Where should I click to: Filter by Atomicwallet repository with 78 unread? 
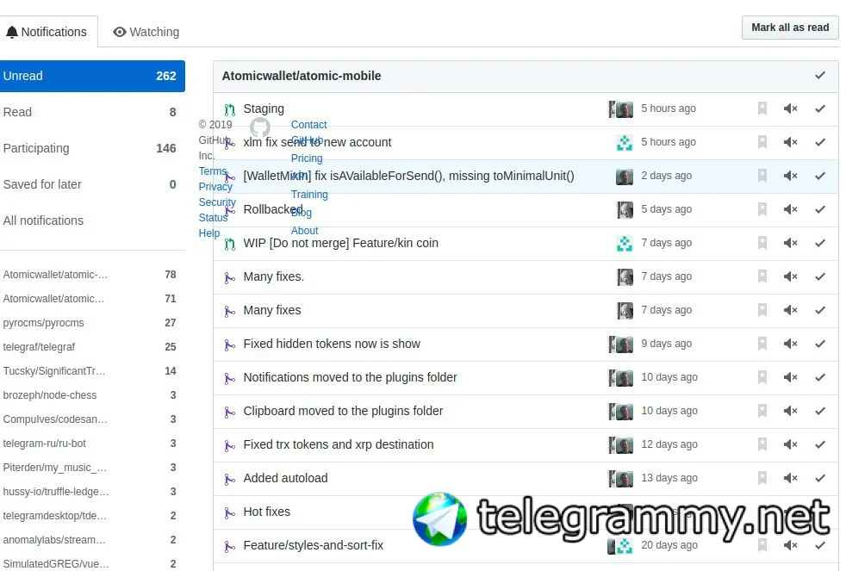[90, 275]
